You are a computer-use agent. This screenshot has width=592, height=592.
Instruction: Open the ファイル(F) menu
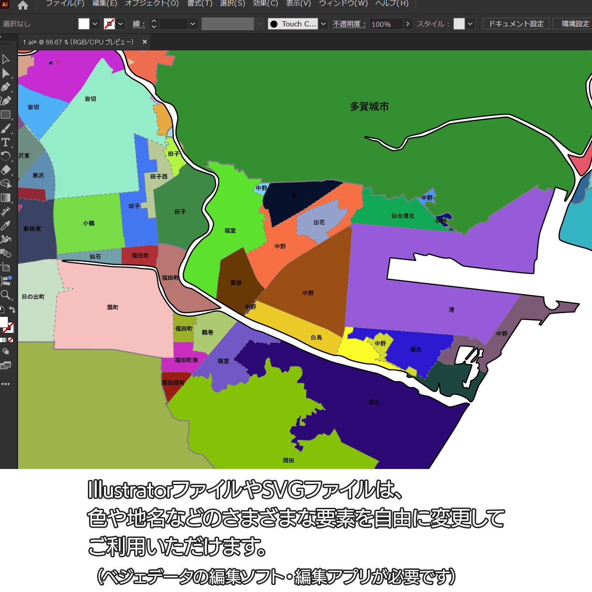pos(65,4)
